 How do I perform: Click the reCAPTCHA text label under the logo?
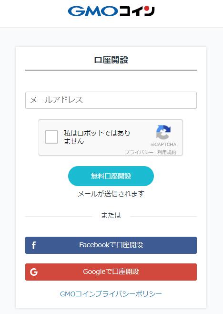click(163, 145)
